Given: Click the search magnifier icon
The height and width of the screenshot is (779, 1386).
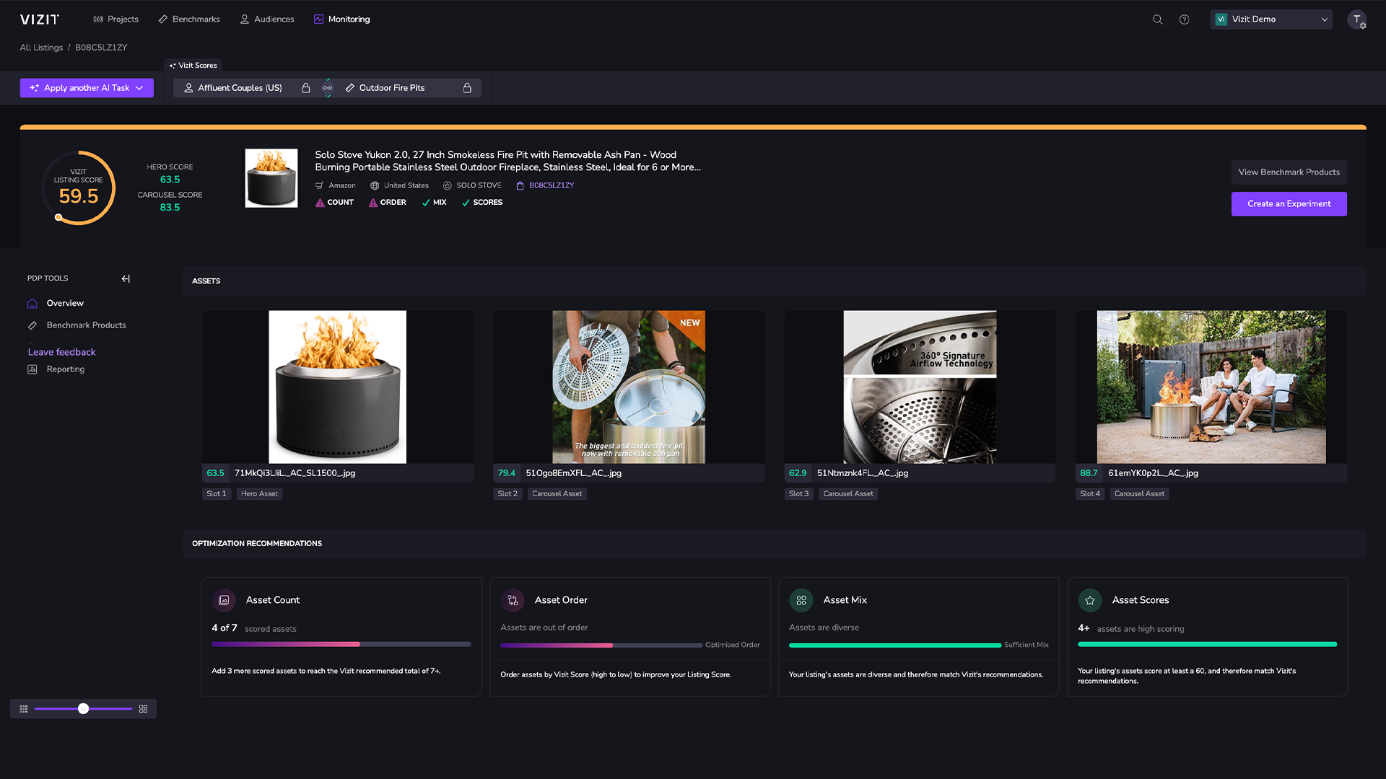Looking at the screenshot, I should coord(1157,19).
